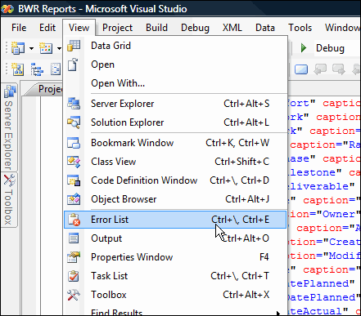The image size is (361, 316).
Task: Click the Server Explorer menu icon
Action: 74,104
